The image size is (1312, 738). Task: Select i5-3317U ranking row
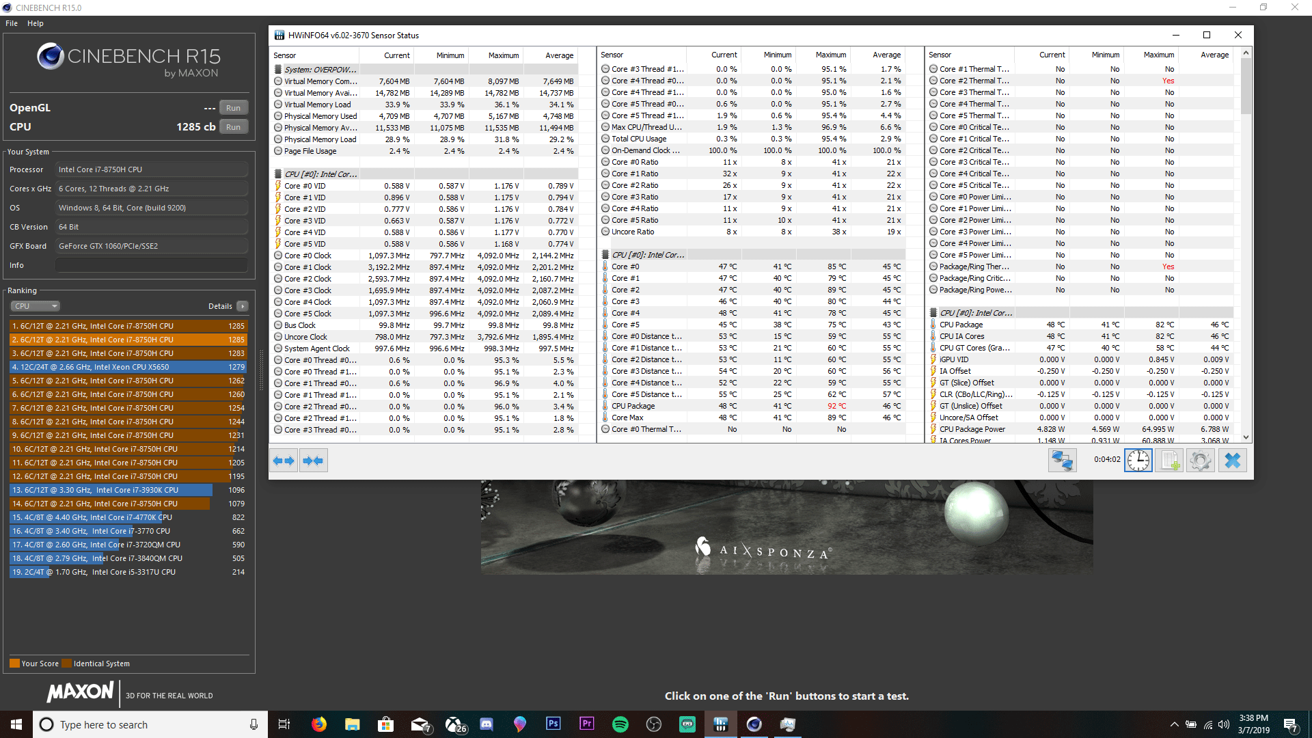click(x=128, y=572)
